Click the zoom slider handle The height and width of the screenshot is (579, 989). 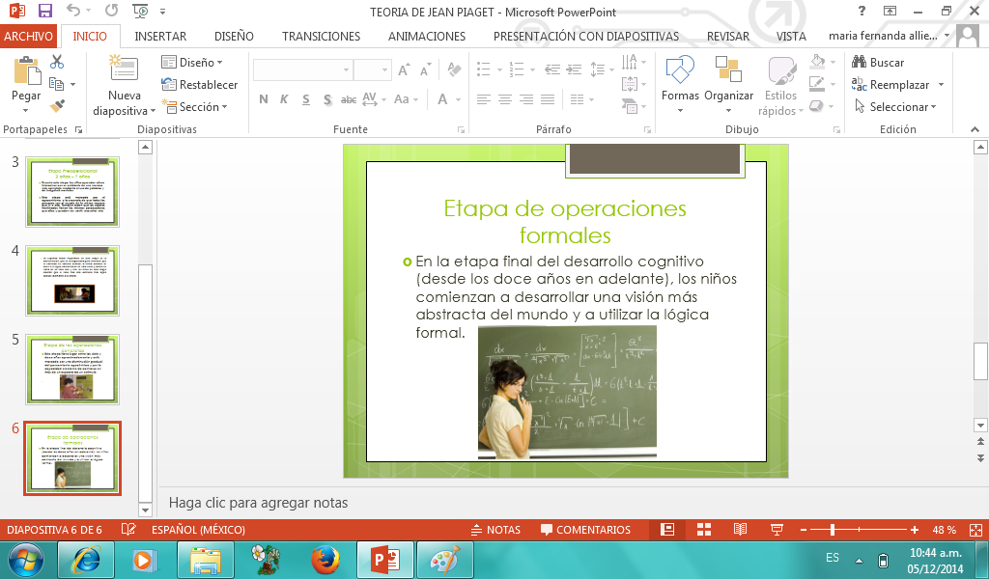pos(833,530)
